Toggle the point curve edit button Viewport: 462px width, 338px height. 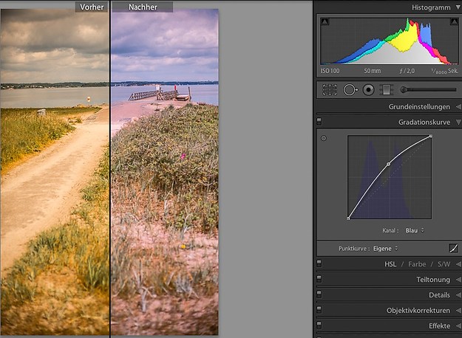point(453,248)
